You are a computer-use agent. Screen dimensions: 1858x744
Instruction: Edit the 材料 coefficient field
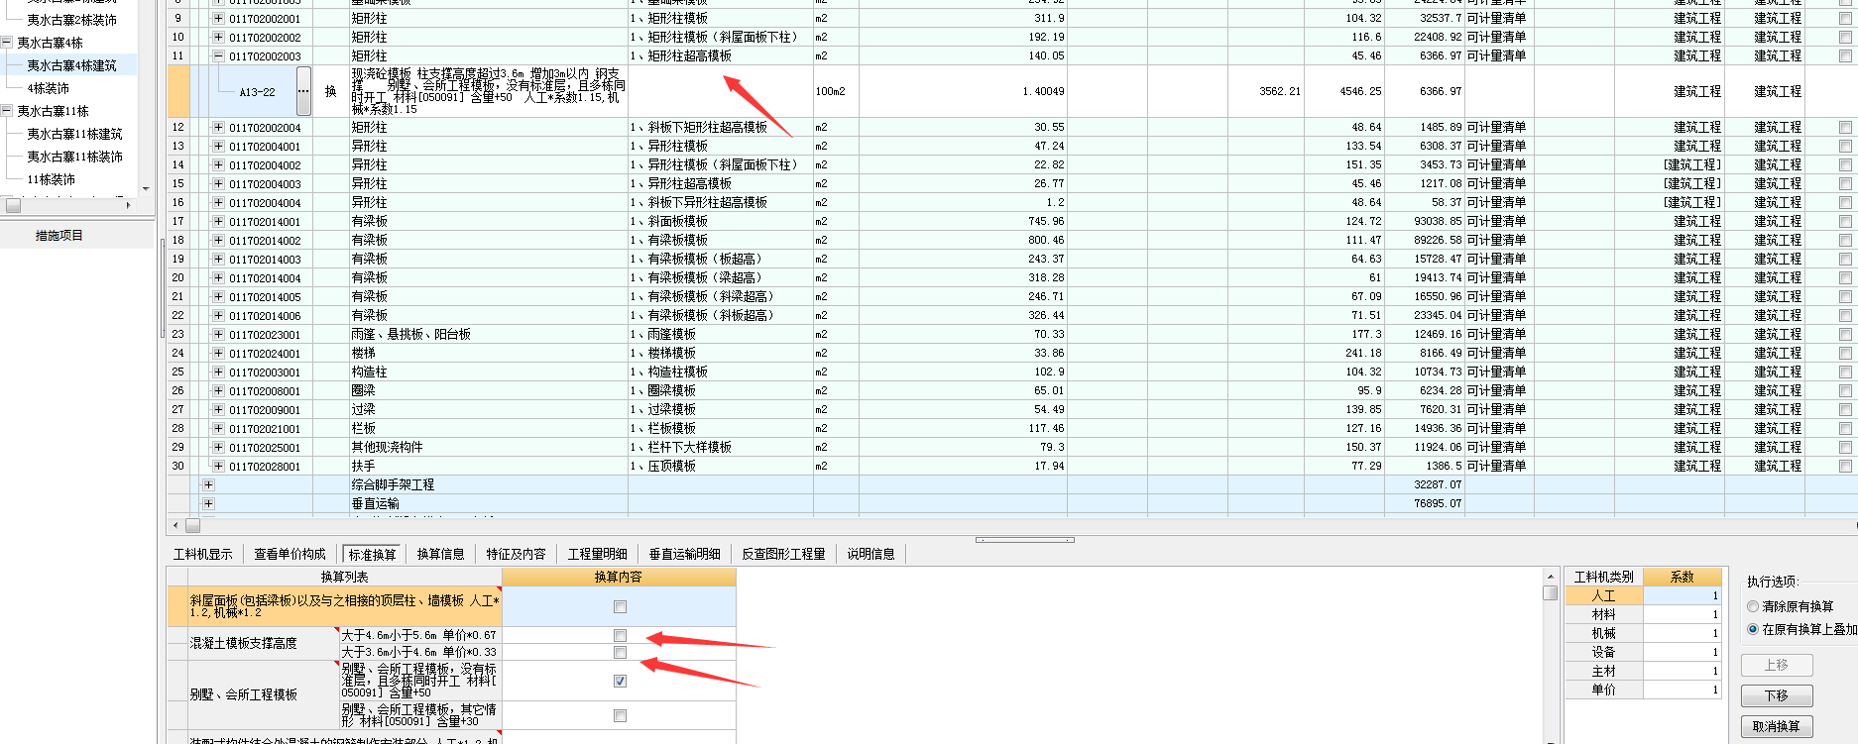tap(1682, 615)
